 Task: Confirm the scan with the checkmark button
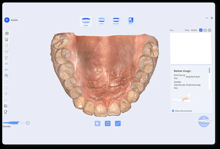point(118,123)
